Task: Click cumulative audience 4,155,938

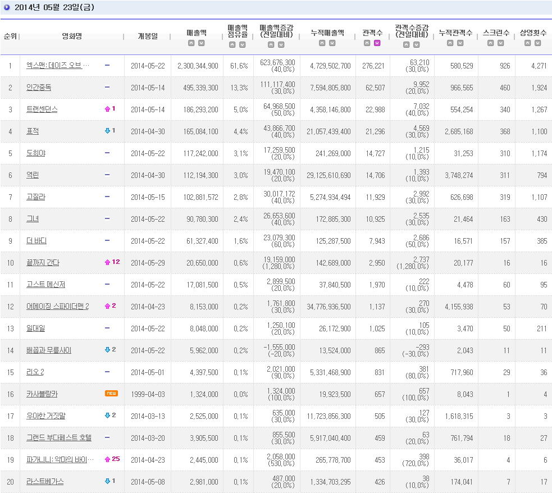Action: pyautogui.click(x=459, y=307)
